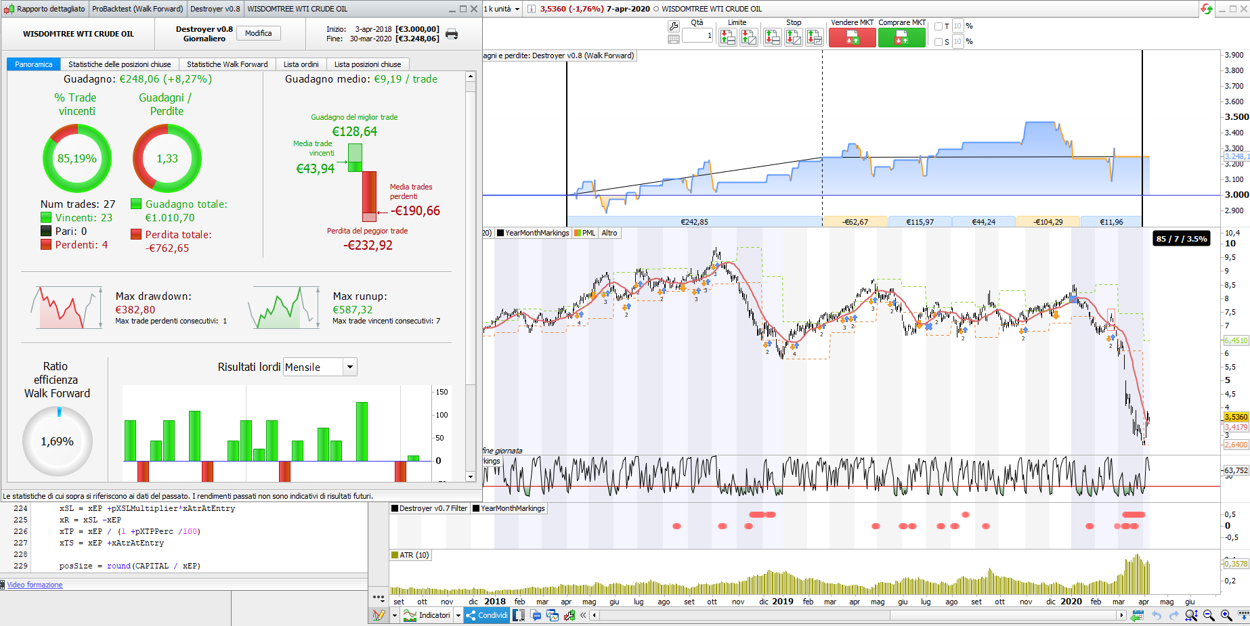Screen dimensions: 1250x626
Task: Click the first Limite order icon
Action: (x=728, y=37)
